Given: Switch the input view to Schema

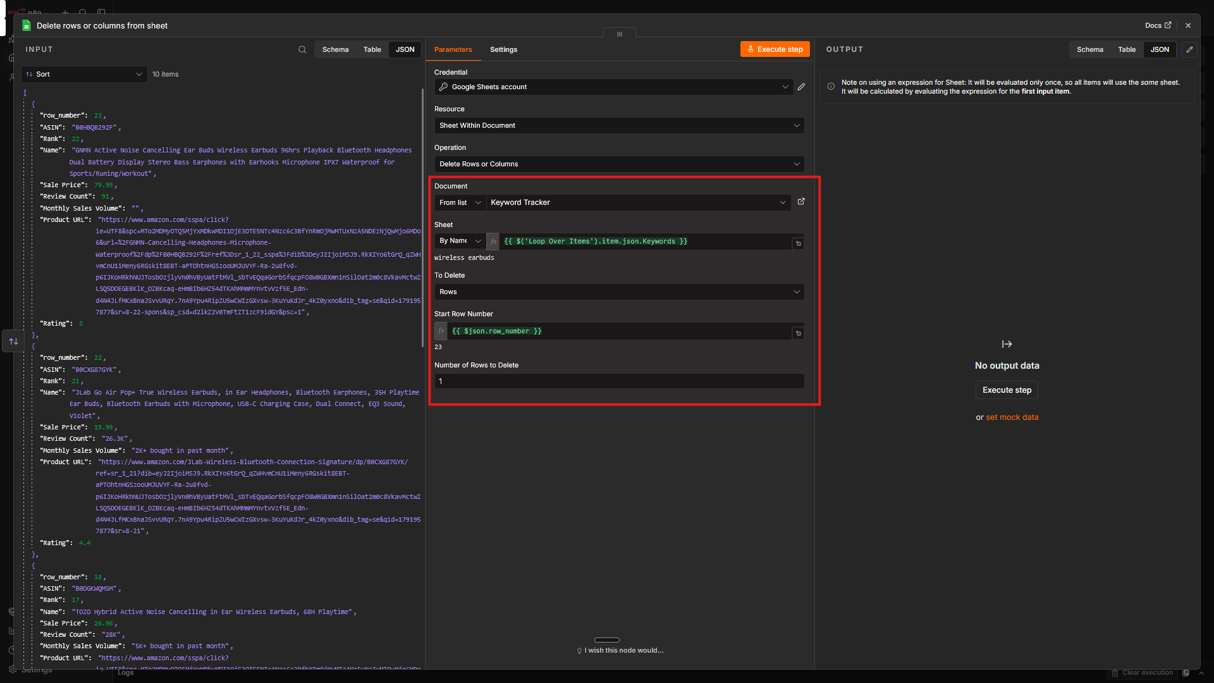Looking at the screenshot, I should (x=335, y=49).
